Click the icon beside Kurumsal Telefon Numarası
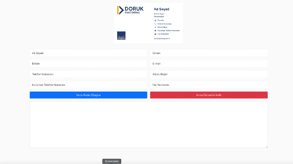 point(155,31)
